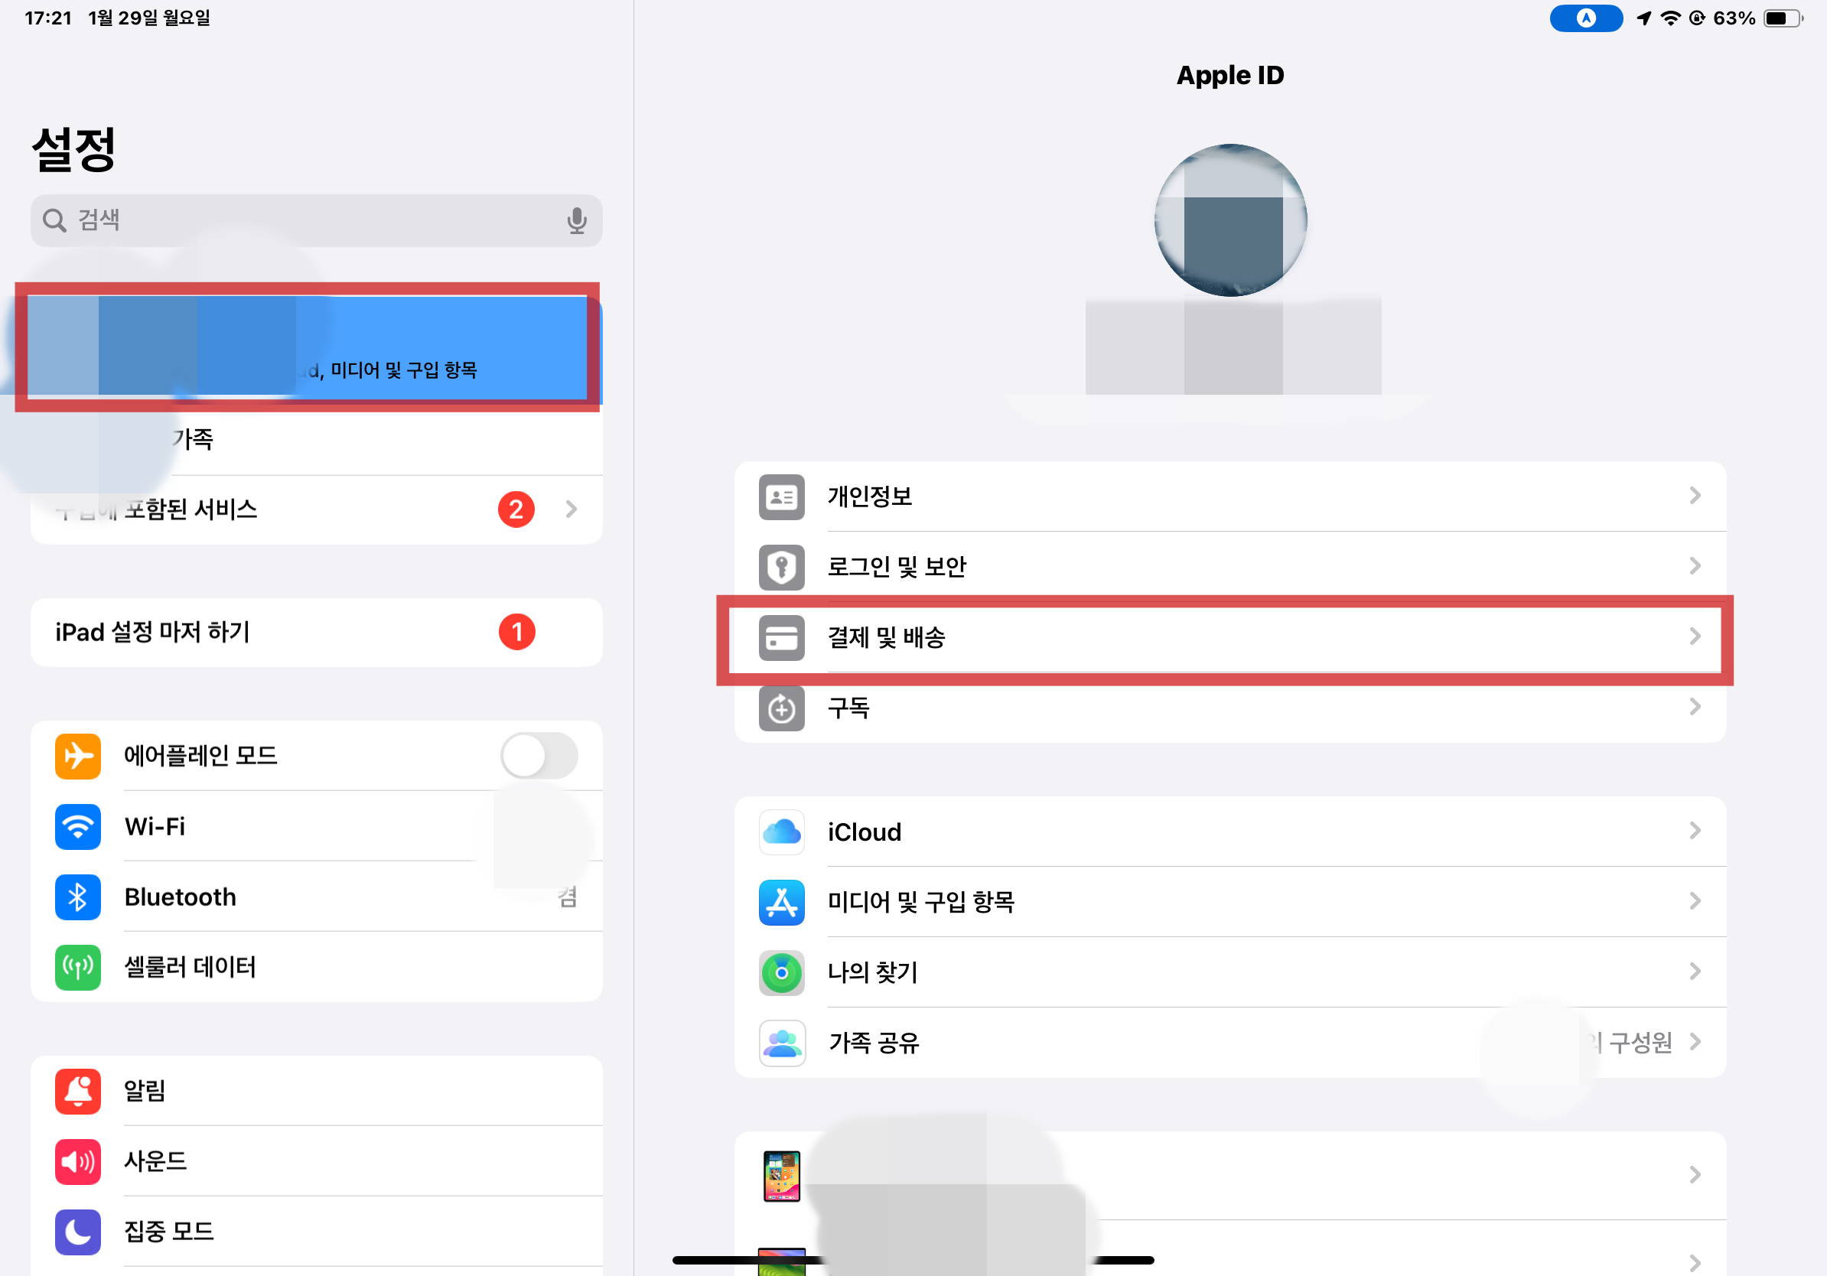Tap the Bluetooth icon in sidebar
The width and height of the screenshot is (1827, 1276).
(78, 897)
